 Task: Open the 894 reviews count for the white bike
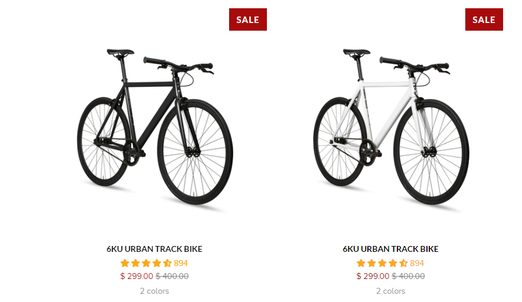coord(417,263)
